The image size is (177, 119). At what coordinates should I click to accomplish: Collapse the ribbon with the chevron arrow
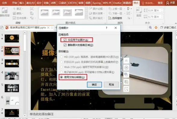tap(176, 23)
